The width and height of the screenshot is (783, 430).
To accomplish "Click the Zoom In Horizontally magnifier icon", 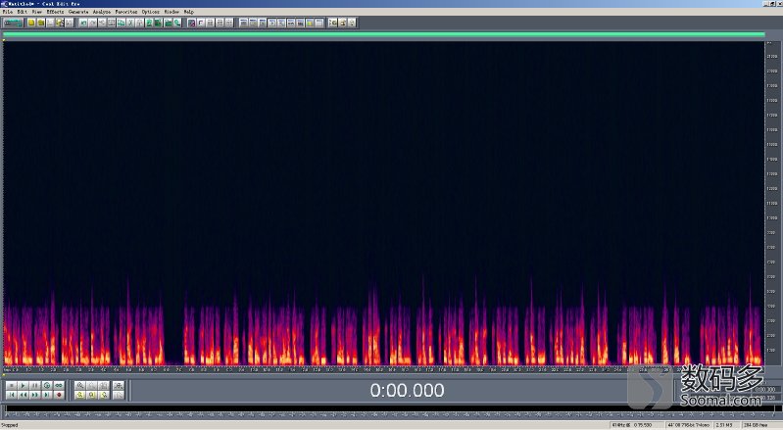I will point(80,386).
